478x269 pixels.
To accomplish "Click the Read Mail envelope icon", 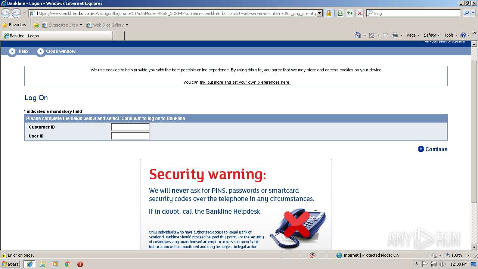I will pyautogui.click(x=386, y=35).
